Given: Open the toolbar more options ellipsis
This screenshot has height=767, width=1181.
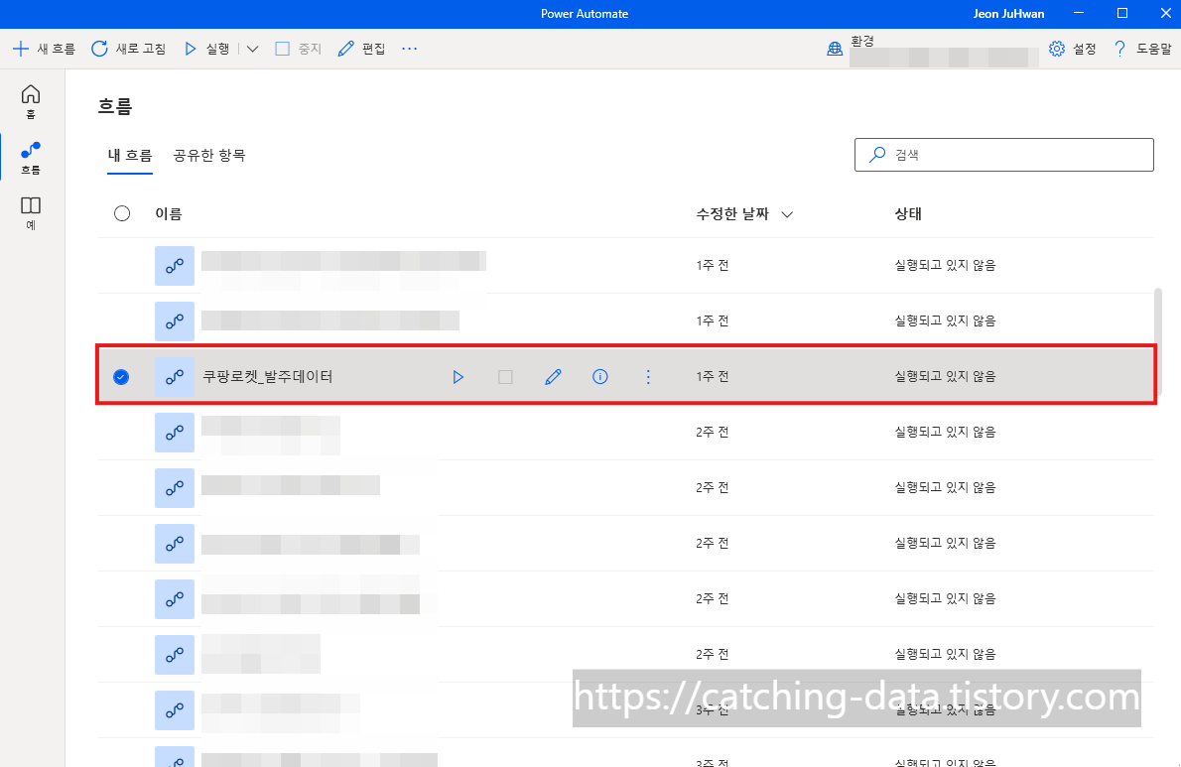Looking at the screenshot, I should (x=409, y=49).
